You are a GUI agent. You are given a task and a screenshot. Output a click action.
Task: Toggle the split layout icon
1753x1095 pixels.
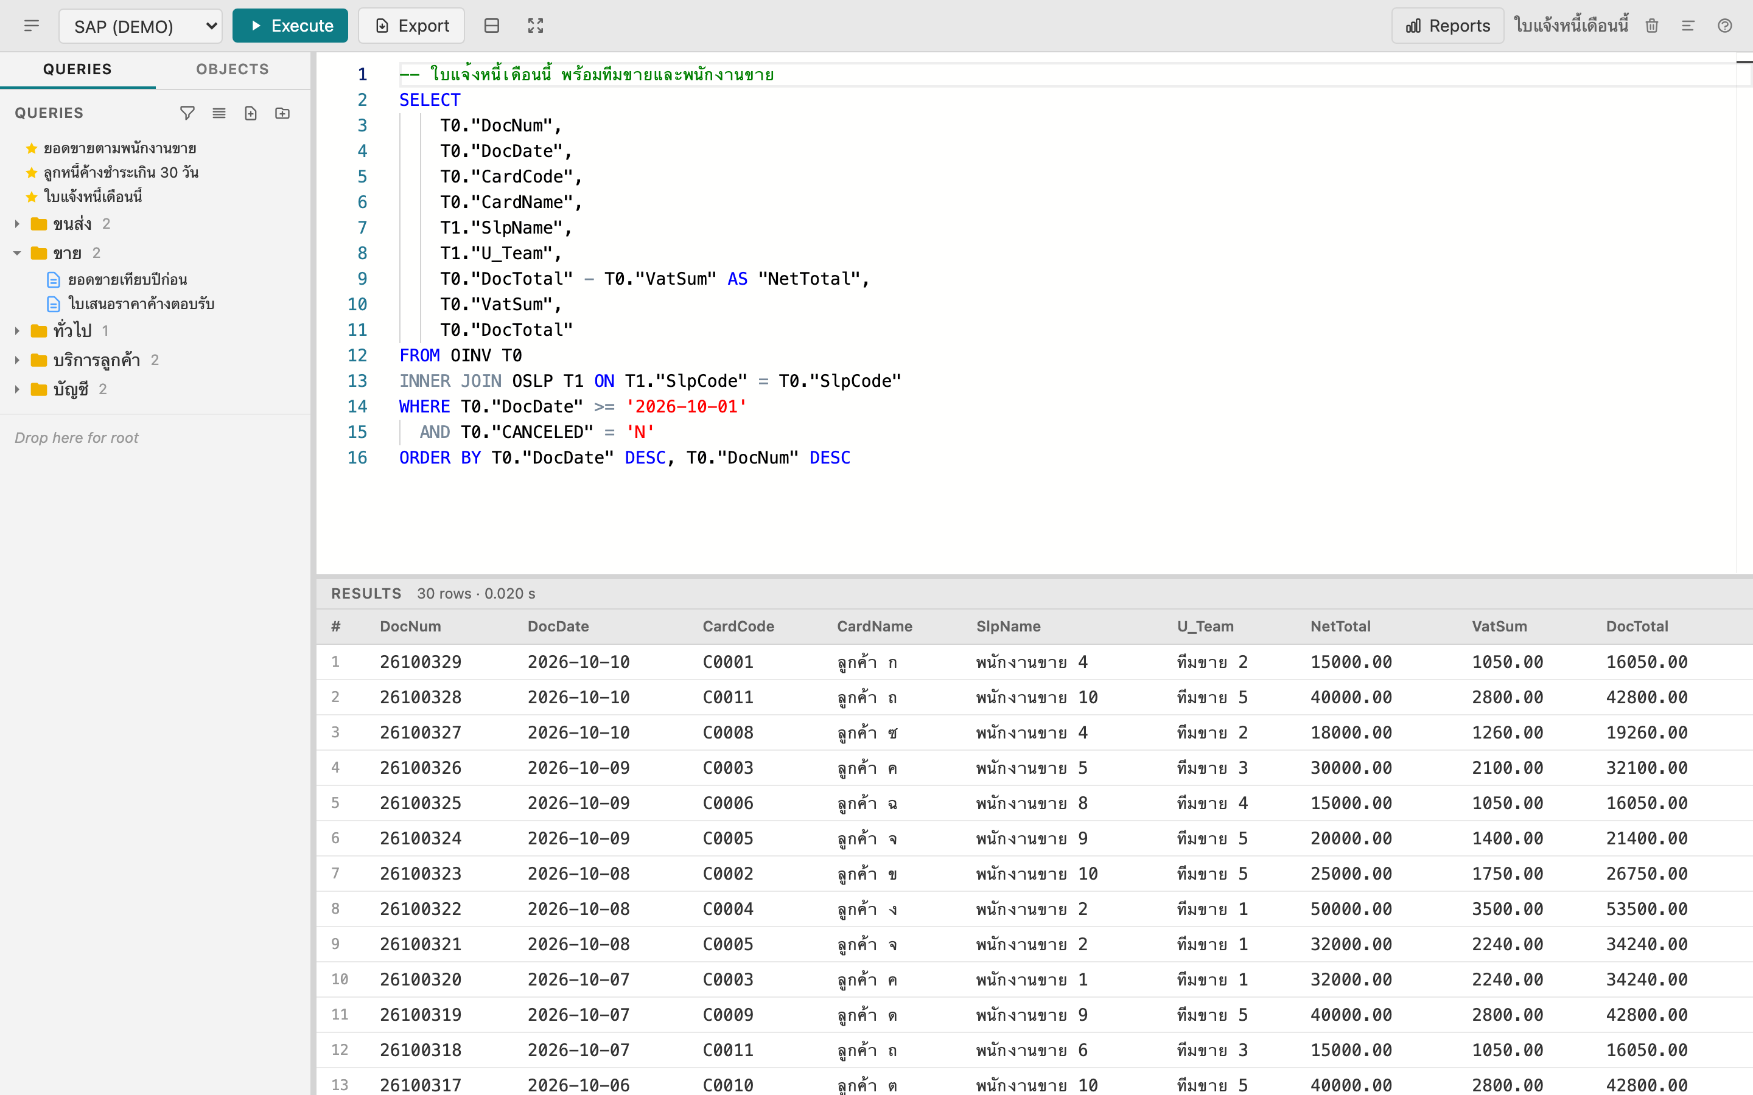tap(491, 26)
